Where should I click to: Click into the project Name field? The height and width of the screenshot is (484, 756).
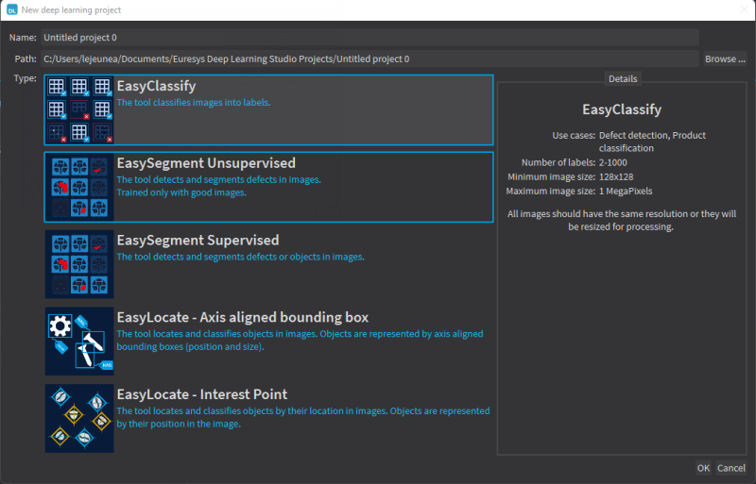(x=369, y=37)
